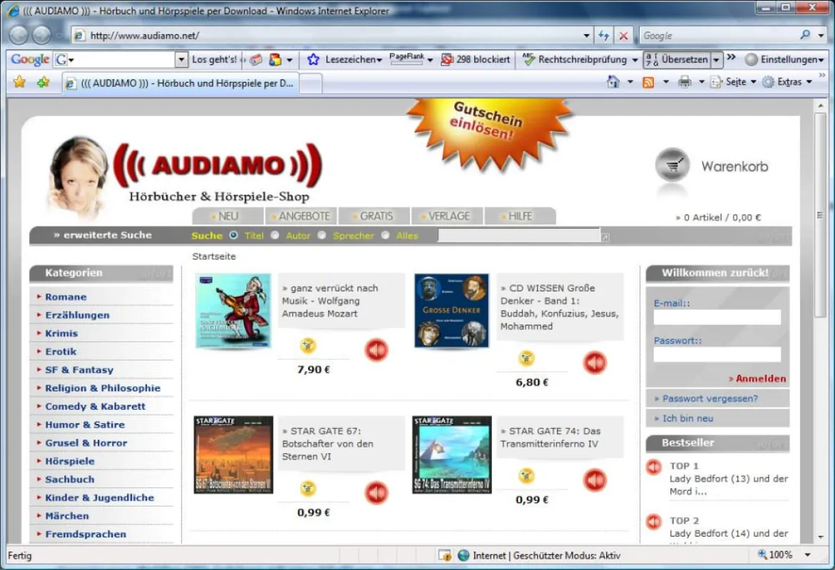835x570 pixels.
Task: Click the Lesezeichen star icon in Google toolbar
Action: [313, 59]
